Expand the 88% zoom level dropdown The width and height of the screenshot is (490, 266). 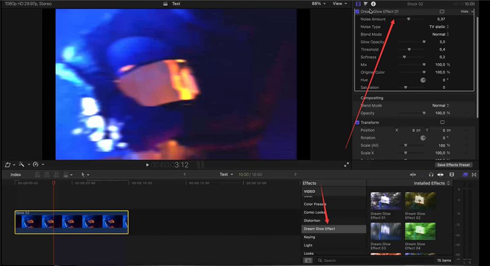click(318, 4)
